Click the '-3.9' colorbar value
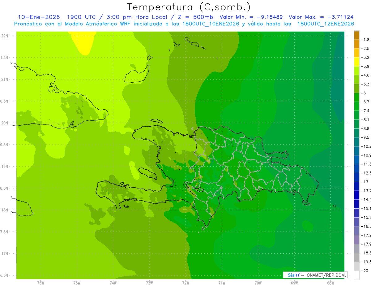This screenshot has height=287, width=371. click(x=365, y=66)
